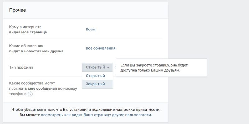Click the word "телефона" beside the help icon
Image resolution: width=249 pixels, height=124 pixels.
(18, 94)
